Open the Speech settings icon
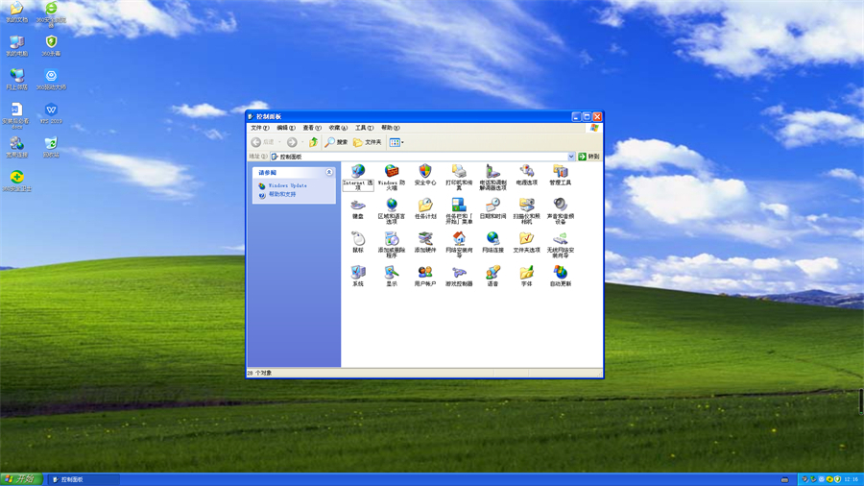The image size is (864, 486). coord(492,276)
